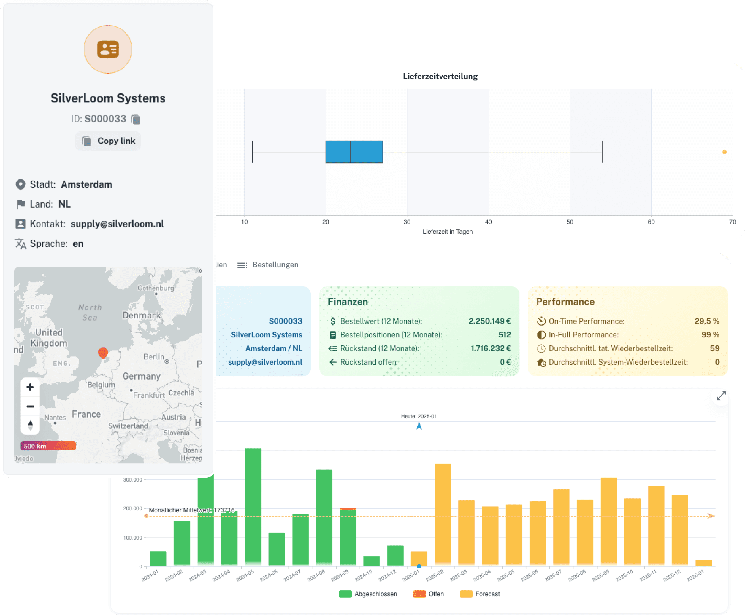Image resolution: width=745 pixels, height=615 pixels.
Task: Copy supplier ID S000033 icon
Action: [x=135, y=119]
